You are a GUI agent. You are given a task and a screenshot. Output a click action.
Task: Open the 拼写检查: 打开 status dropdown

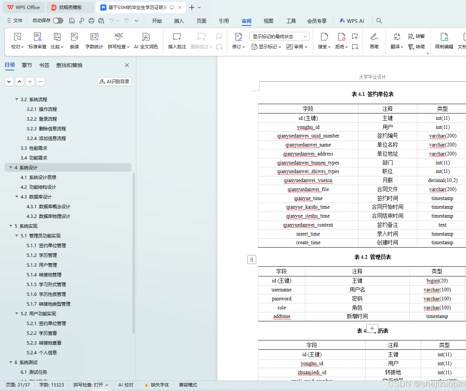pos(91,385)
